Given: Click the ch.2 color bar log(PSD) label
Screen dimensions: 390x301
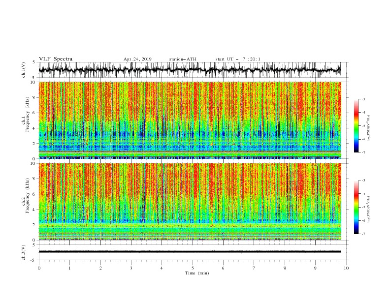Looking at the screenshot, I should [x=368, y=210].
